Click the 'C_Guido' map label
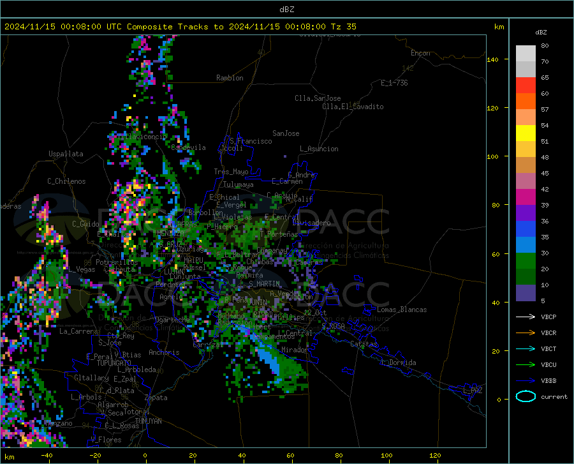 click(x=85, y=224)
